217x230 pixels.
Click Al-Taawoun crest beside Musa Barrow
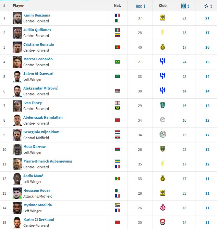(x=163, y=149)
